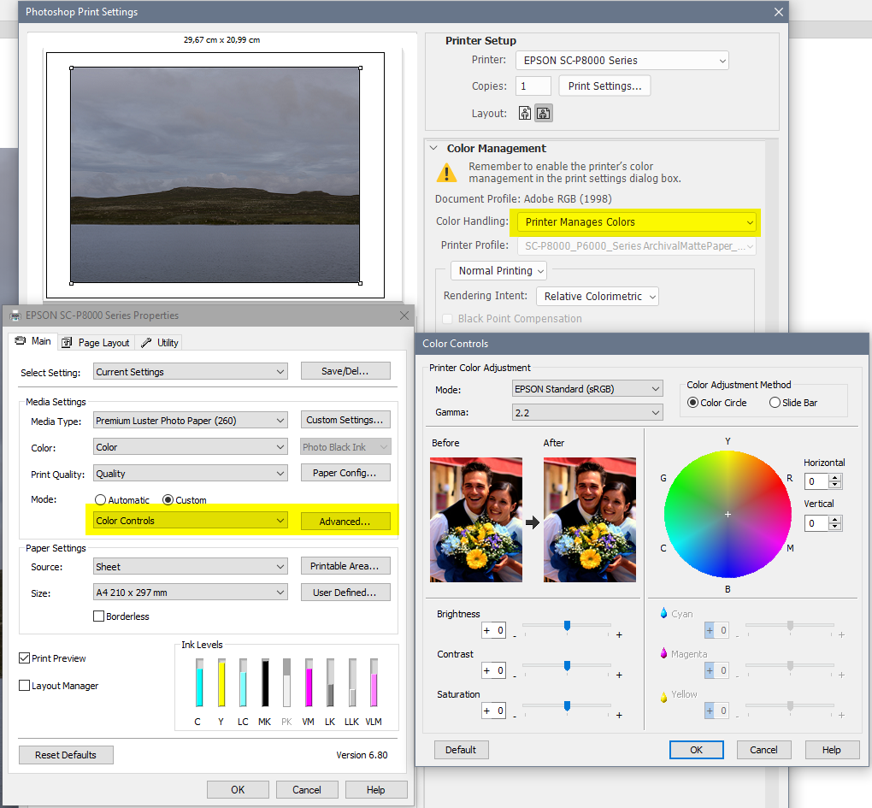This screenshot has height=808, width=872.
Task: Click Reset Defaults
Action: (66, 754)
